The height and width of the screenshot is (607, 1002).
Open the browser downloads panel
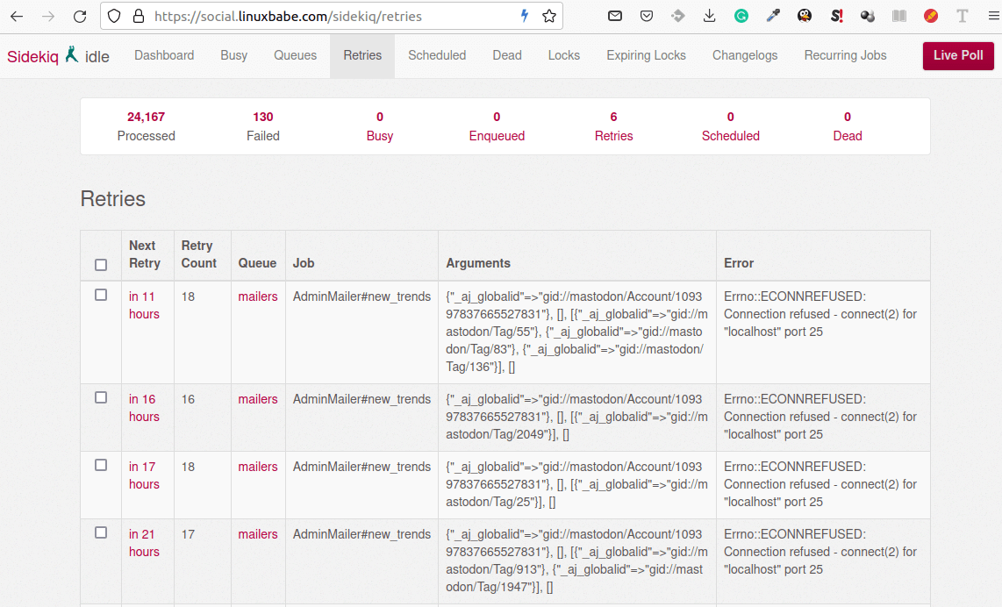point(710,16)
